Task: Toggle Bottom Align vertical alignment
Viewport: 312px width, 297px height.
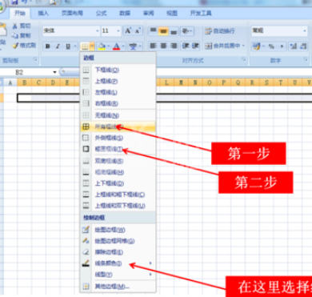Action: pos(174,31)
